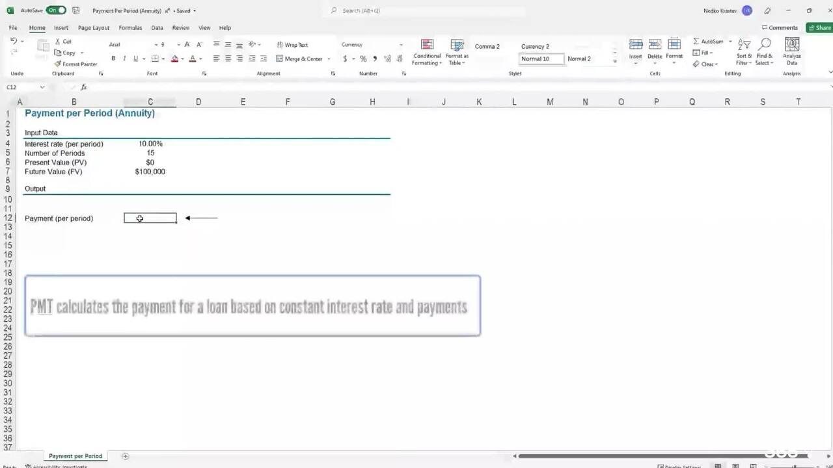Screen dimensions: 833x468
Task: Switch to the Insert tab
Action: pos(61,28)
